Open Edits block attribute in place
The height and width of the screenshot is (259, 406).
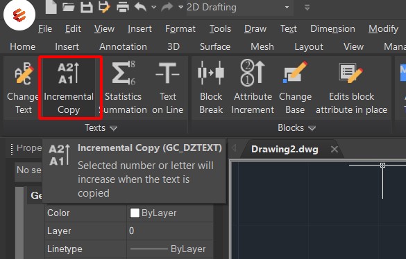click(351, 88)
